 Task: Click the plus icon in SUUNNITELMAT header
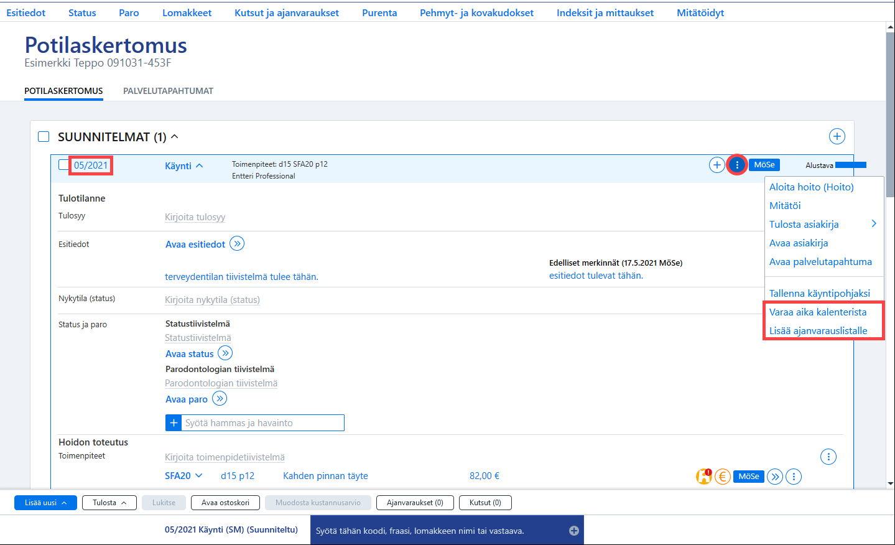point(837,136)
